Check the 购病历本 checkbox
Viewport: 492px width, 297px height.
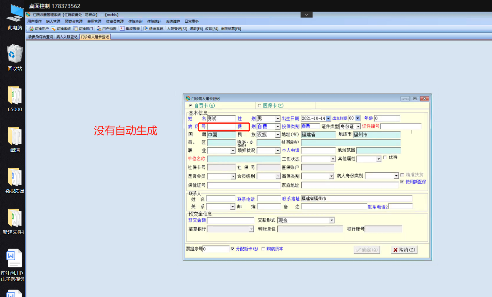click(x=263, y=249)
